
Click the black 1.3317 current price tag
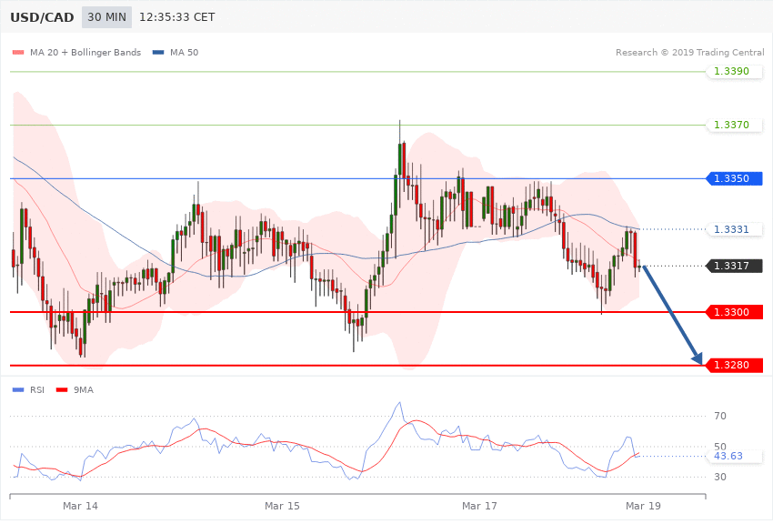pyautogui.click(x=735, y=266)
